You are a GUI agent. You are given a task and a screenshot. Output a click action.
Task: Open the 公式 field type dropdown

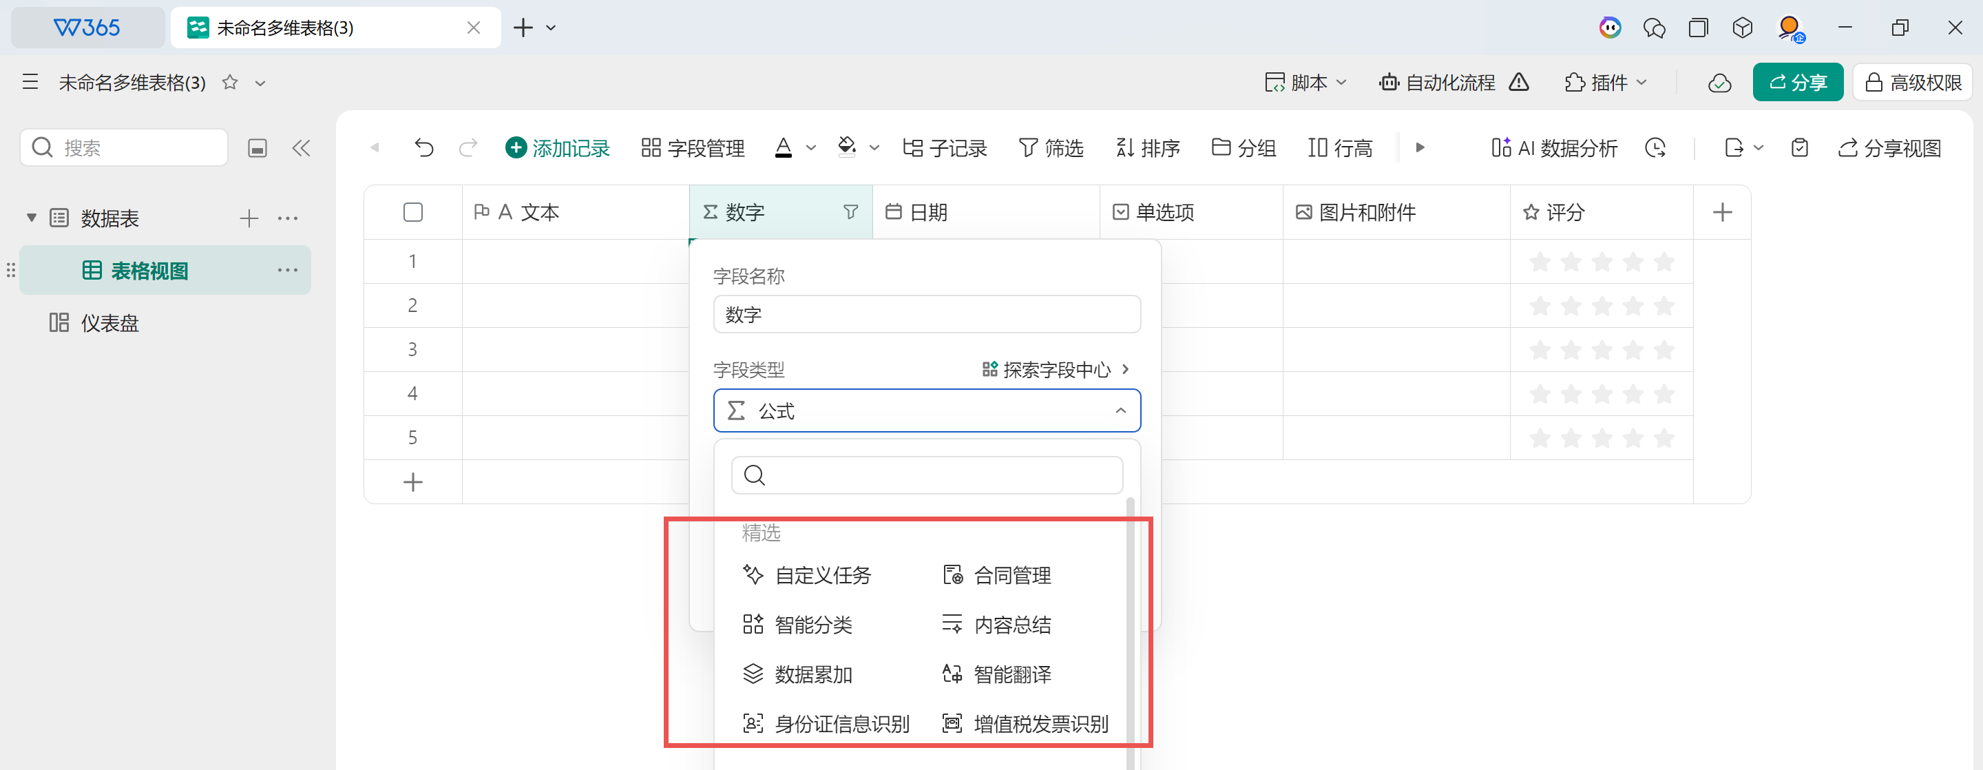point(926,410)
